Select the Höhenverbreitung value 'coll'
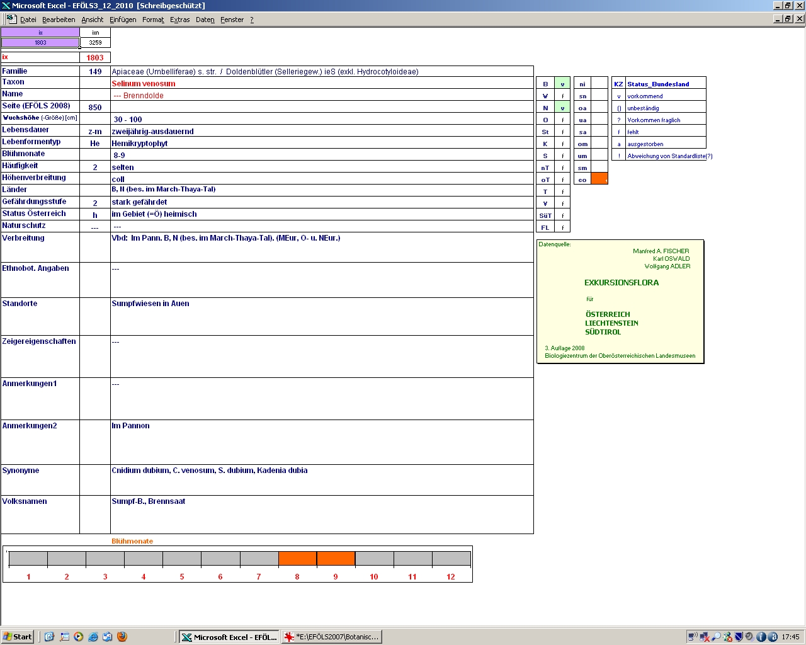Image resolution: width=806 pixels, height=645 pixels. 322,179
